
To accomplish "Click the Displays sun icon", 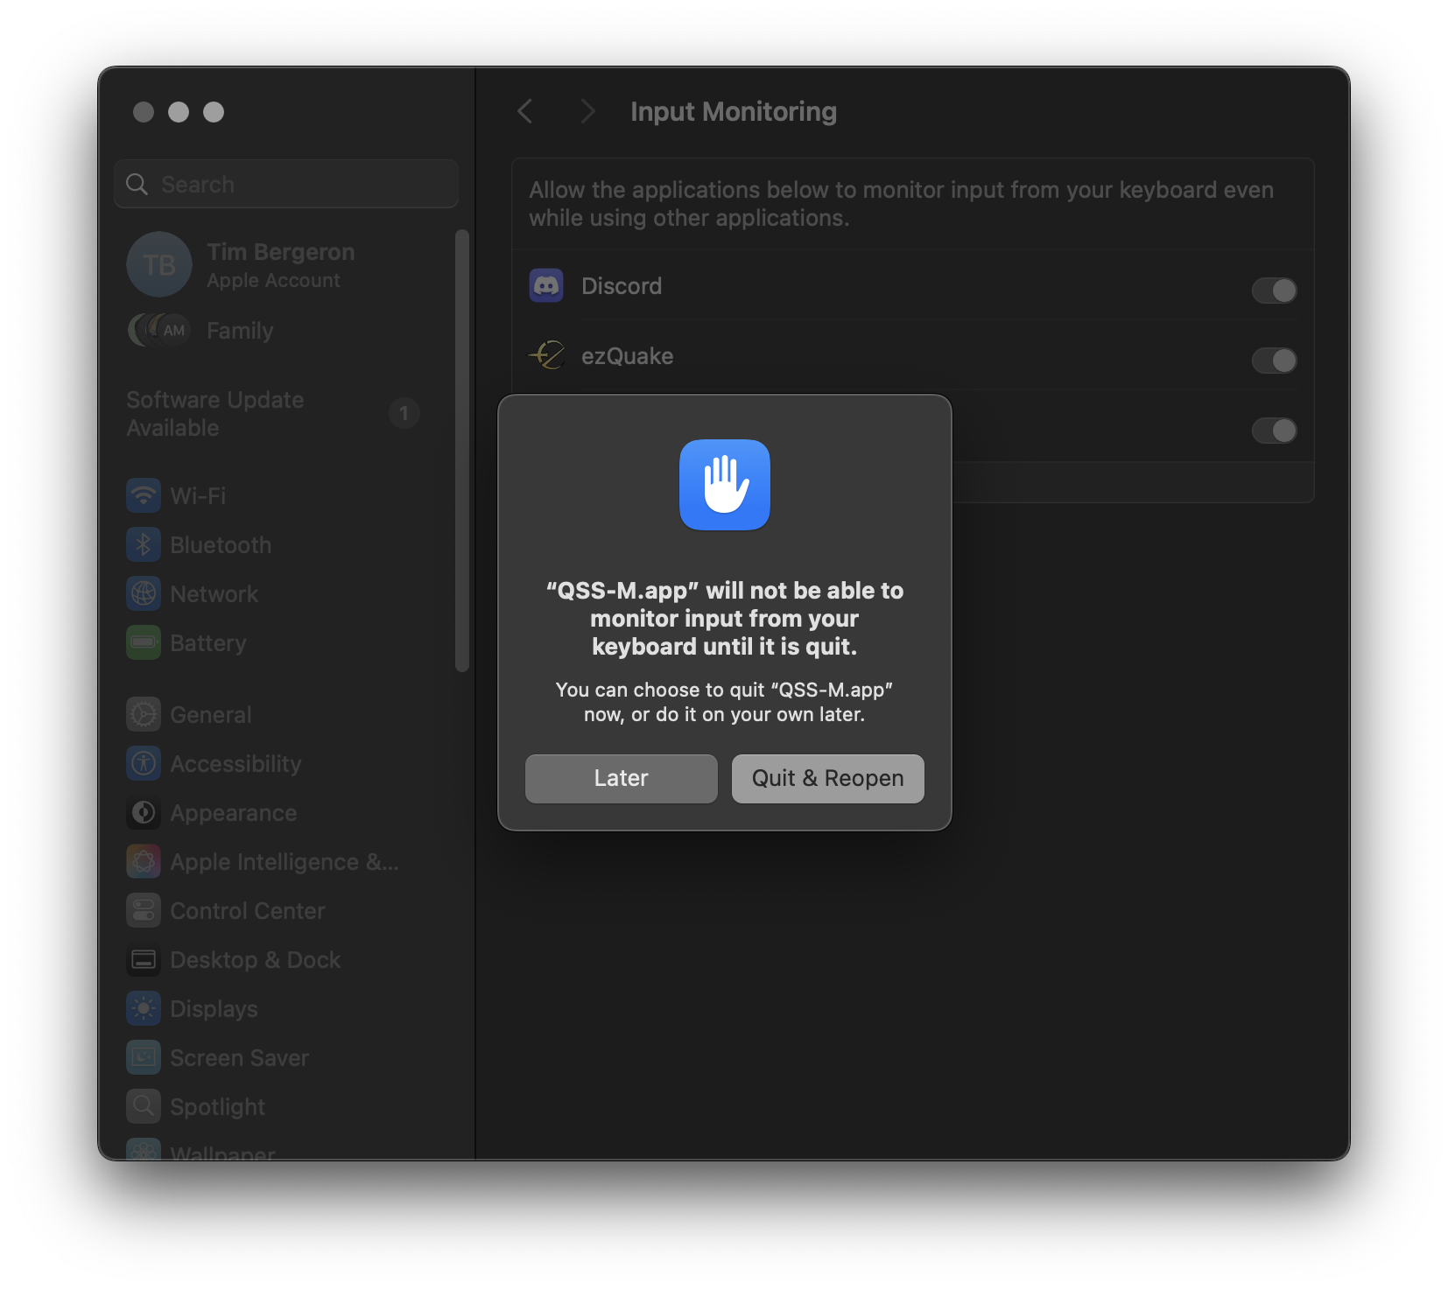I will 144,1008.
